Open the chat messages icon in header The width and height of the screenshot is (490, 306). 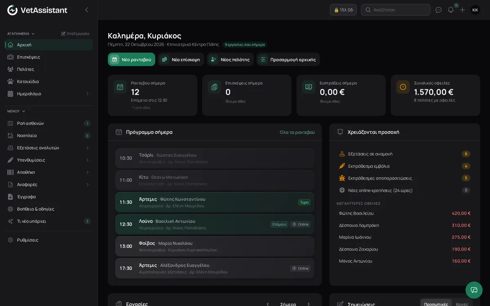[x=439, y=10]
